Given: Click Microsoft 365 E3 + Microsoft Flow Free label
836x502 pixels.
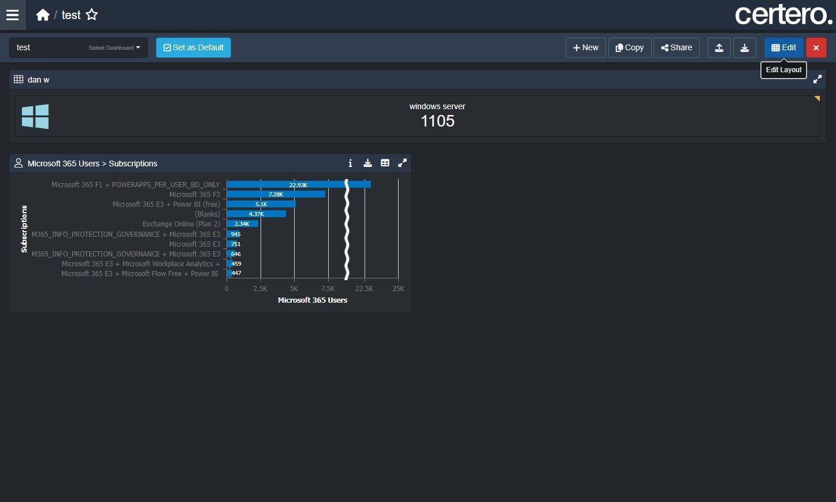Looking at the screenshot, I should pyautogui.click(x=140, y=274).
